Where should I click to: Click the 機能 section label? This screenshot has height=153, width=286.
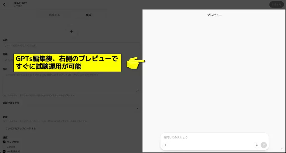[x=5, y=138]
